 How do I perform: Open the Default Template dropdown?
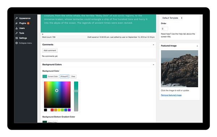tap(172, 18)
